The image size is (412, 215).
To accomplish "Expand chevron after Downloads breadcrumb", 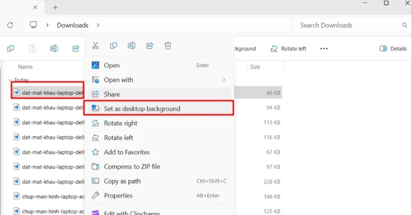I will [x=98, y=25].
